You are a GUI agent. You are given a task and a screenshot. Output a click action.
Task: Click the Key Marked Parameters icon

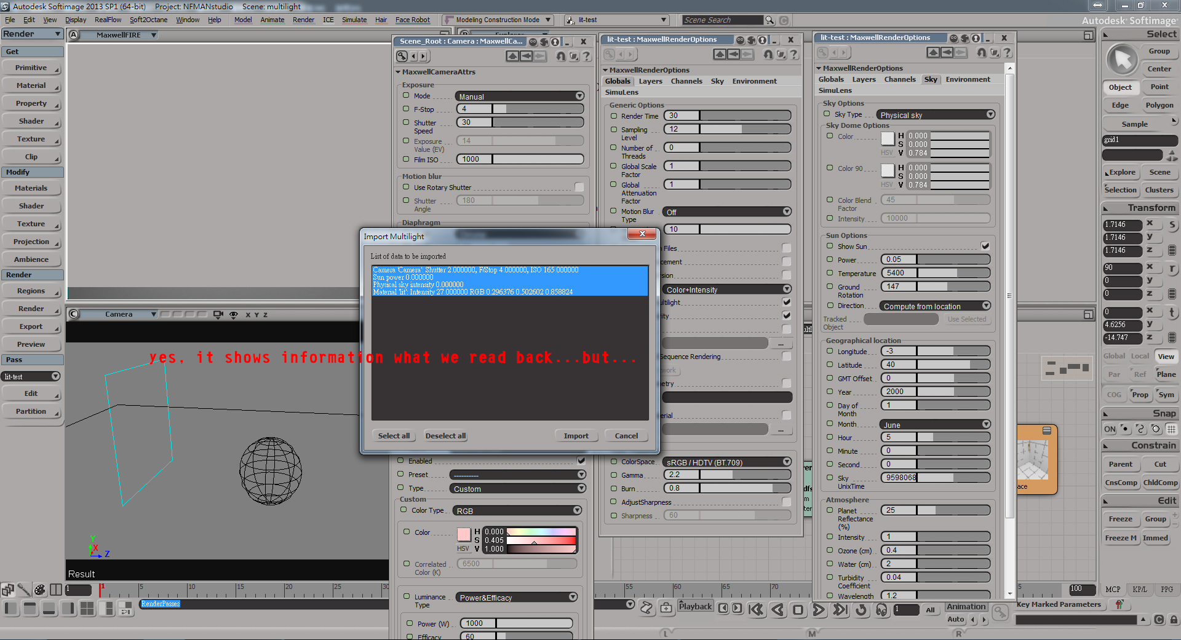[x=1119, y=604]
